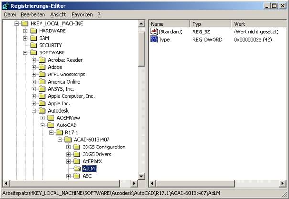Collapse the R17.1 key
The width and height of the screenshot is (289, 199).
(51, 132)
